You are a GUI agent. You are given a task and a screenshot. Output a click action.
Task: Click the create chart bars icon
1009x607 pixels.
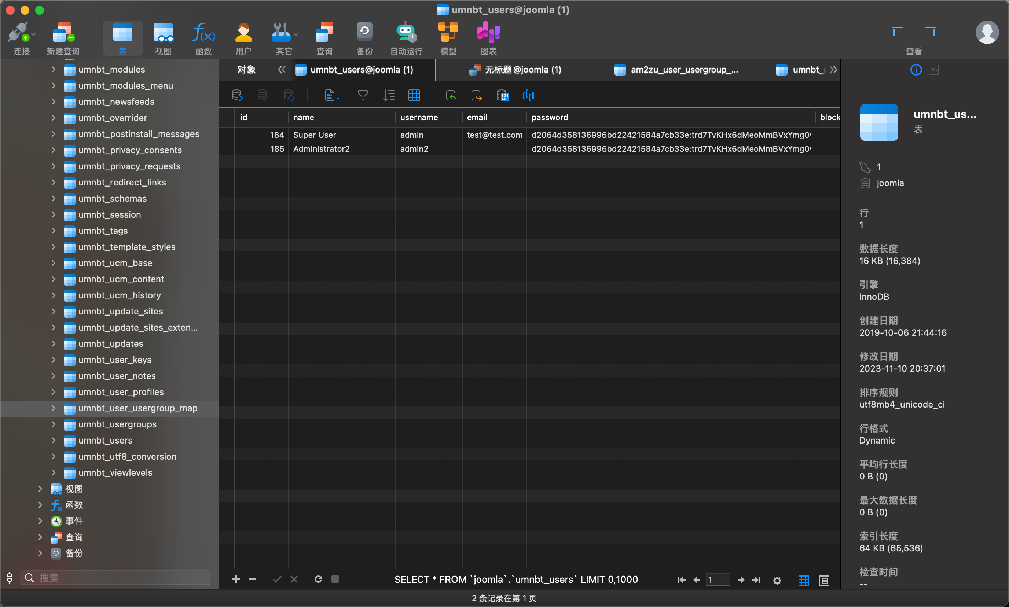pos(528,95)
